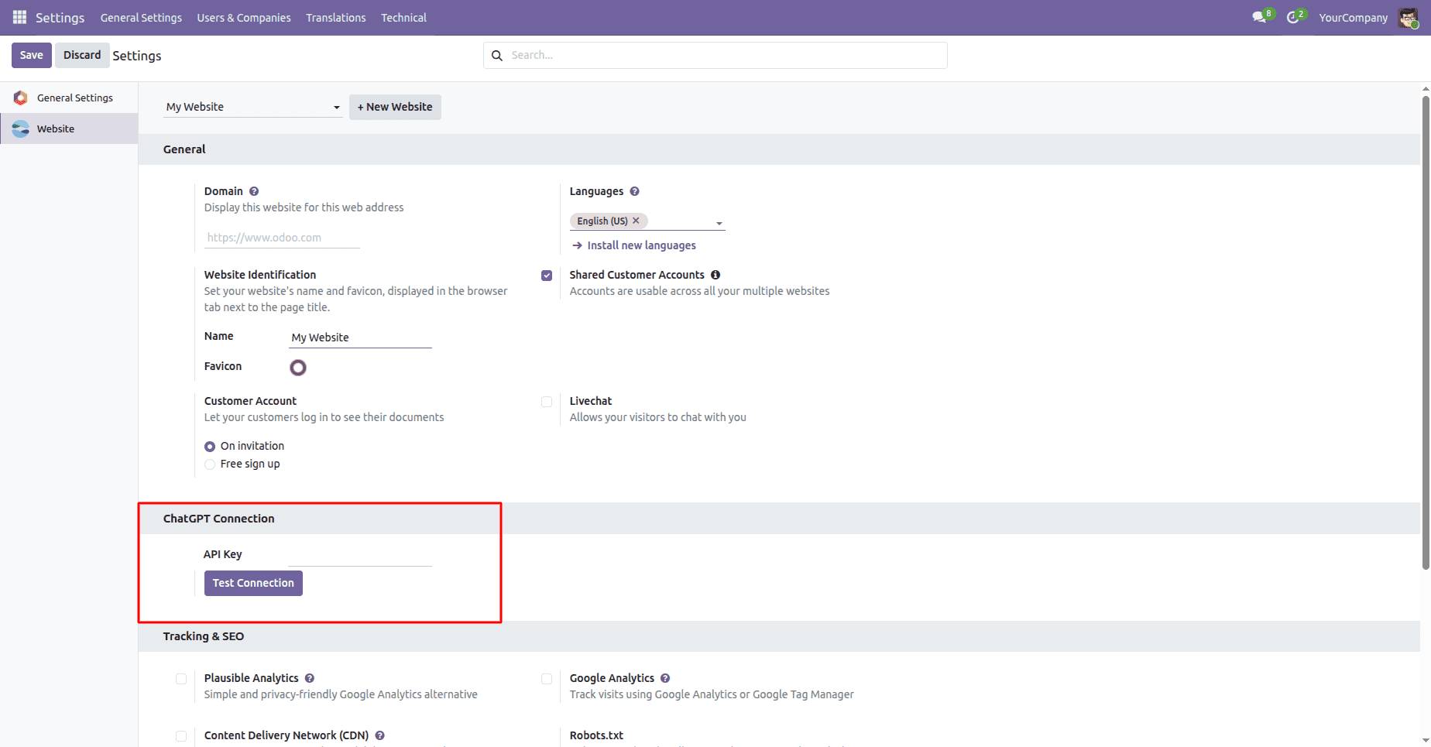Open the apps grid menu icon

[19, 17]
